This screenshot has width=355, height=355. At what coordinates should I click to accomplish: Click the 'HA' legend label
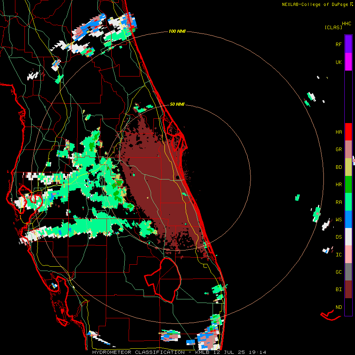click(x=338, y=132)
